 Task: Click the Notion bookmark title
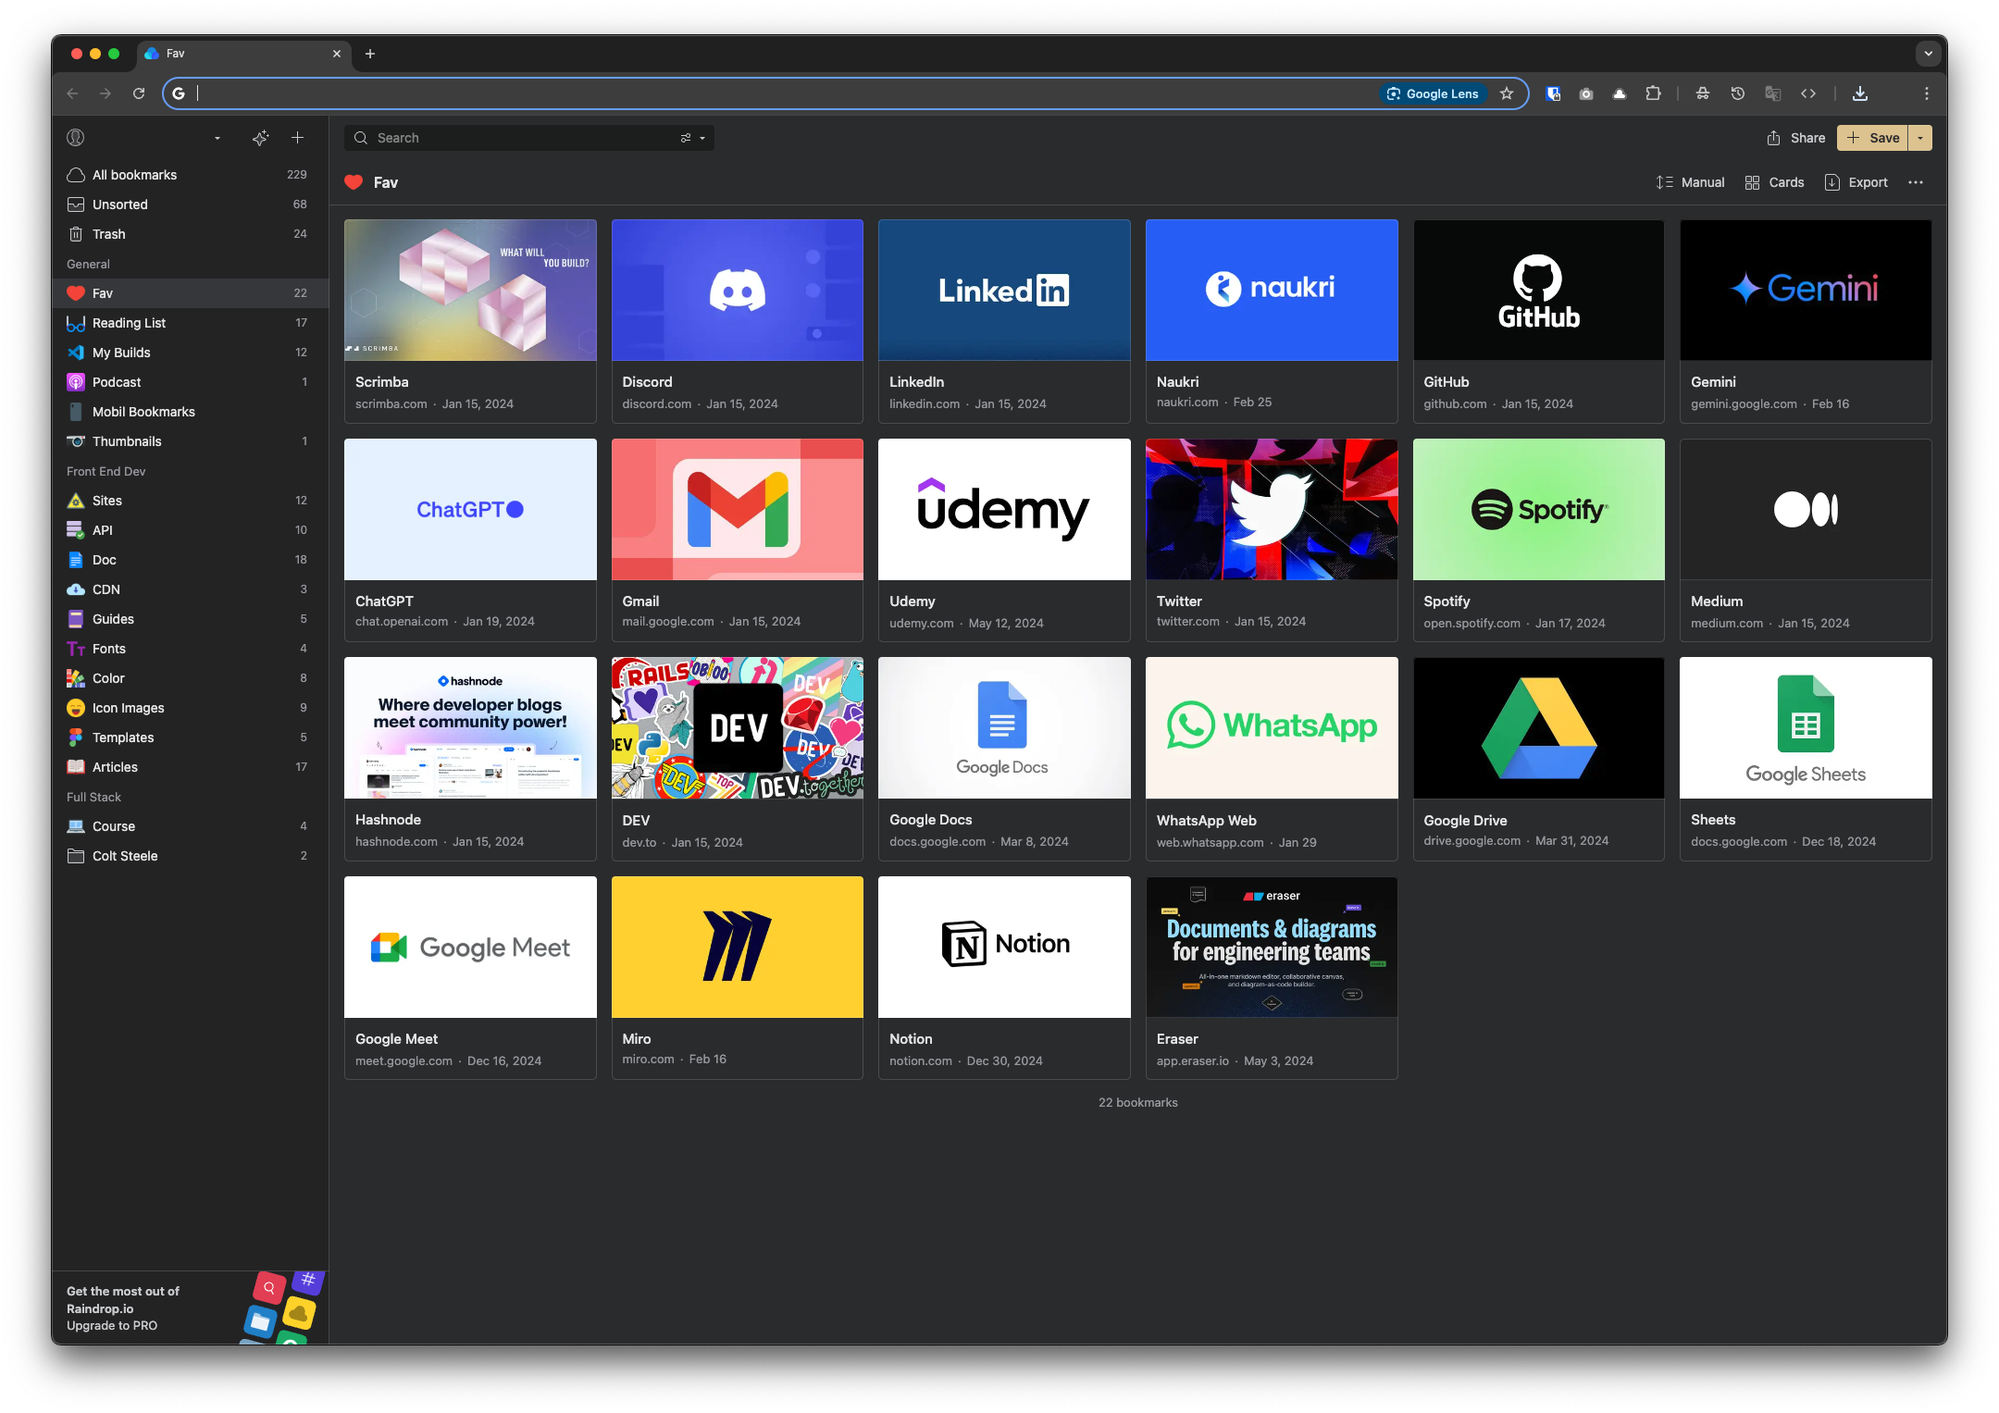(911, 1039)
